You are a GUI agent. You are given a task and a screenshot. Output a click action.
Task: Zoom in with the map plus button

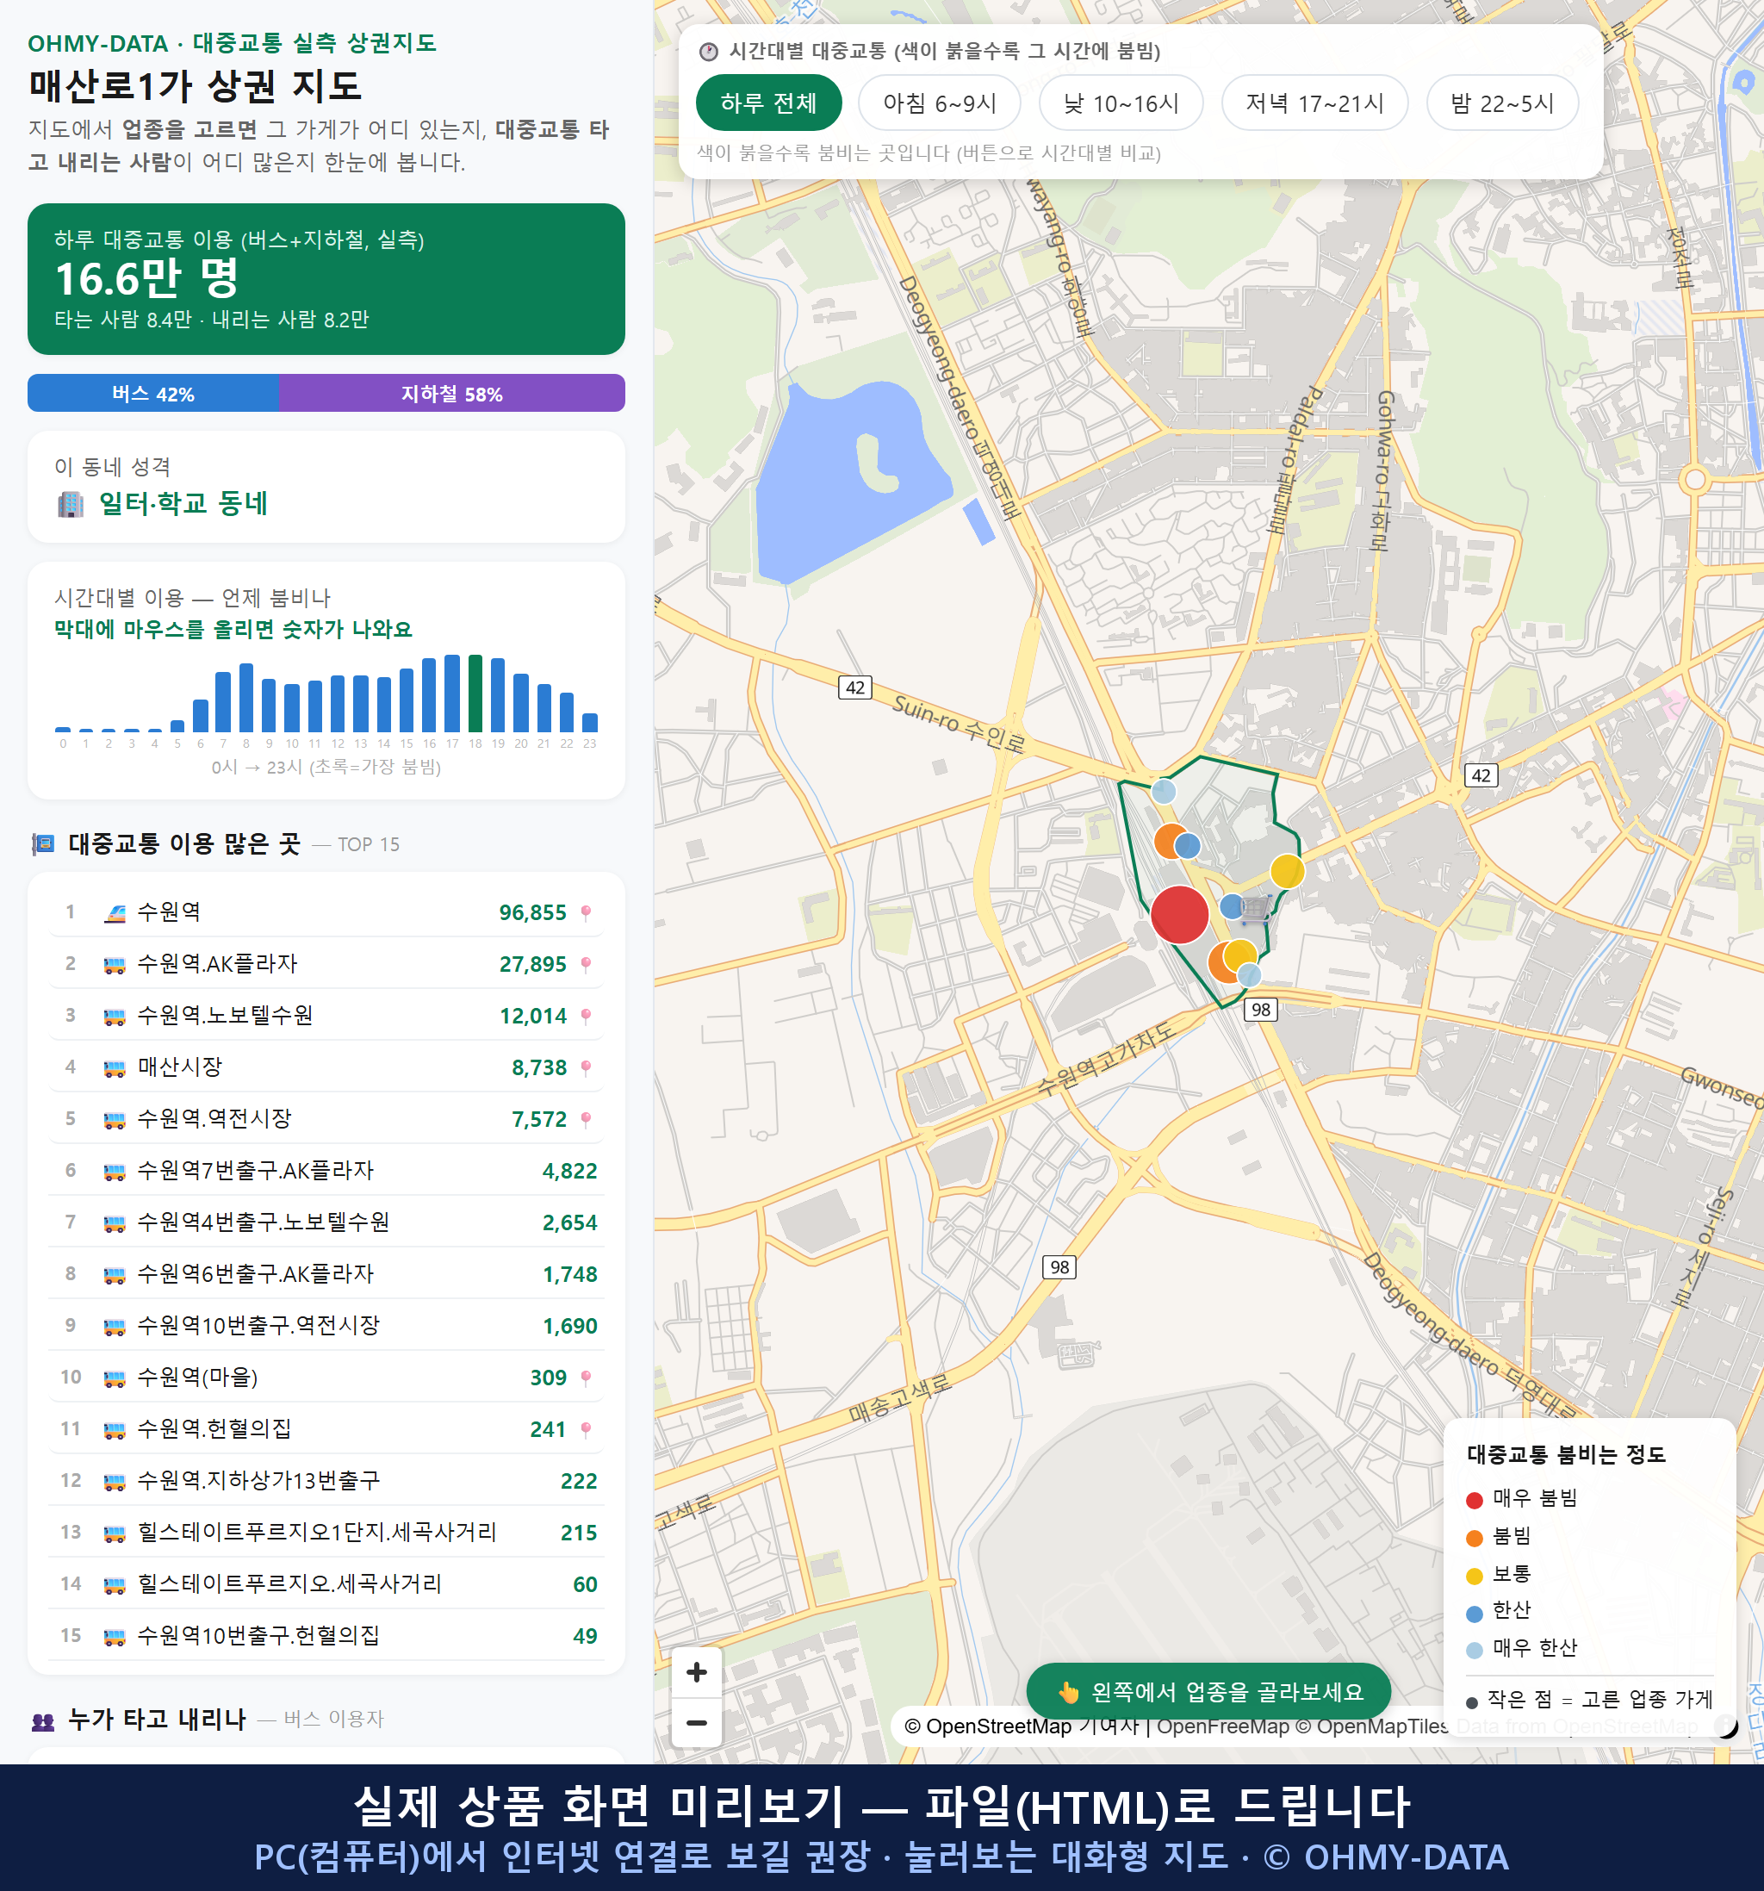click(x=696, y=1671)
